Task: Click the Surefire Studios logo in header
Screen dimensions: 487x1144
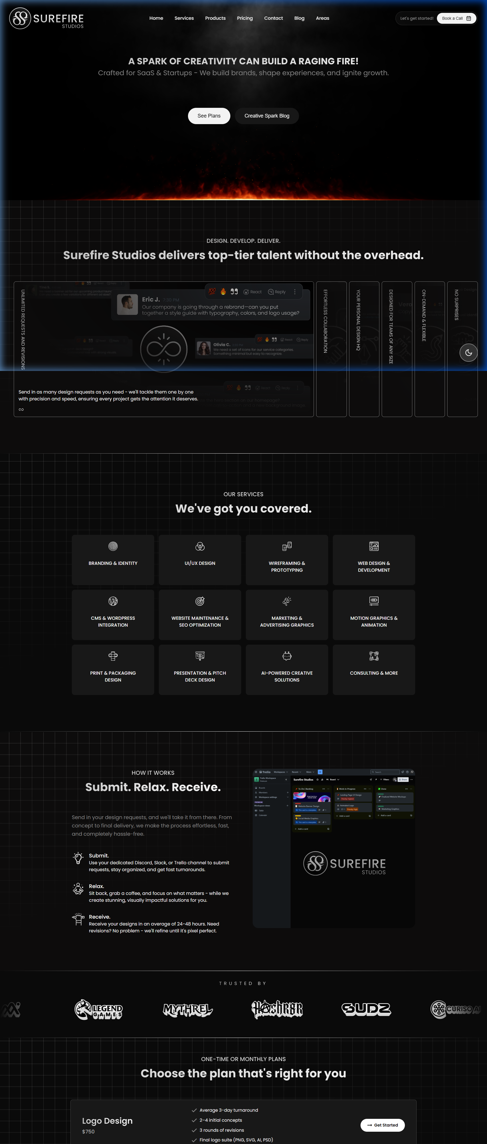Action: click(x=47, y=18)
